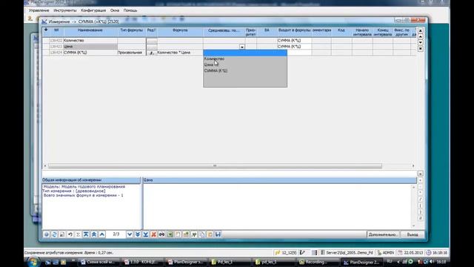The width and height of the screenshot is (474, 267).
Task: Click the sigma sum icon in bottom toolbar
Action: [x=78, y=234]
